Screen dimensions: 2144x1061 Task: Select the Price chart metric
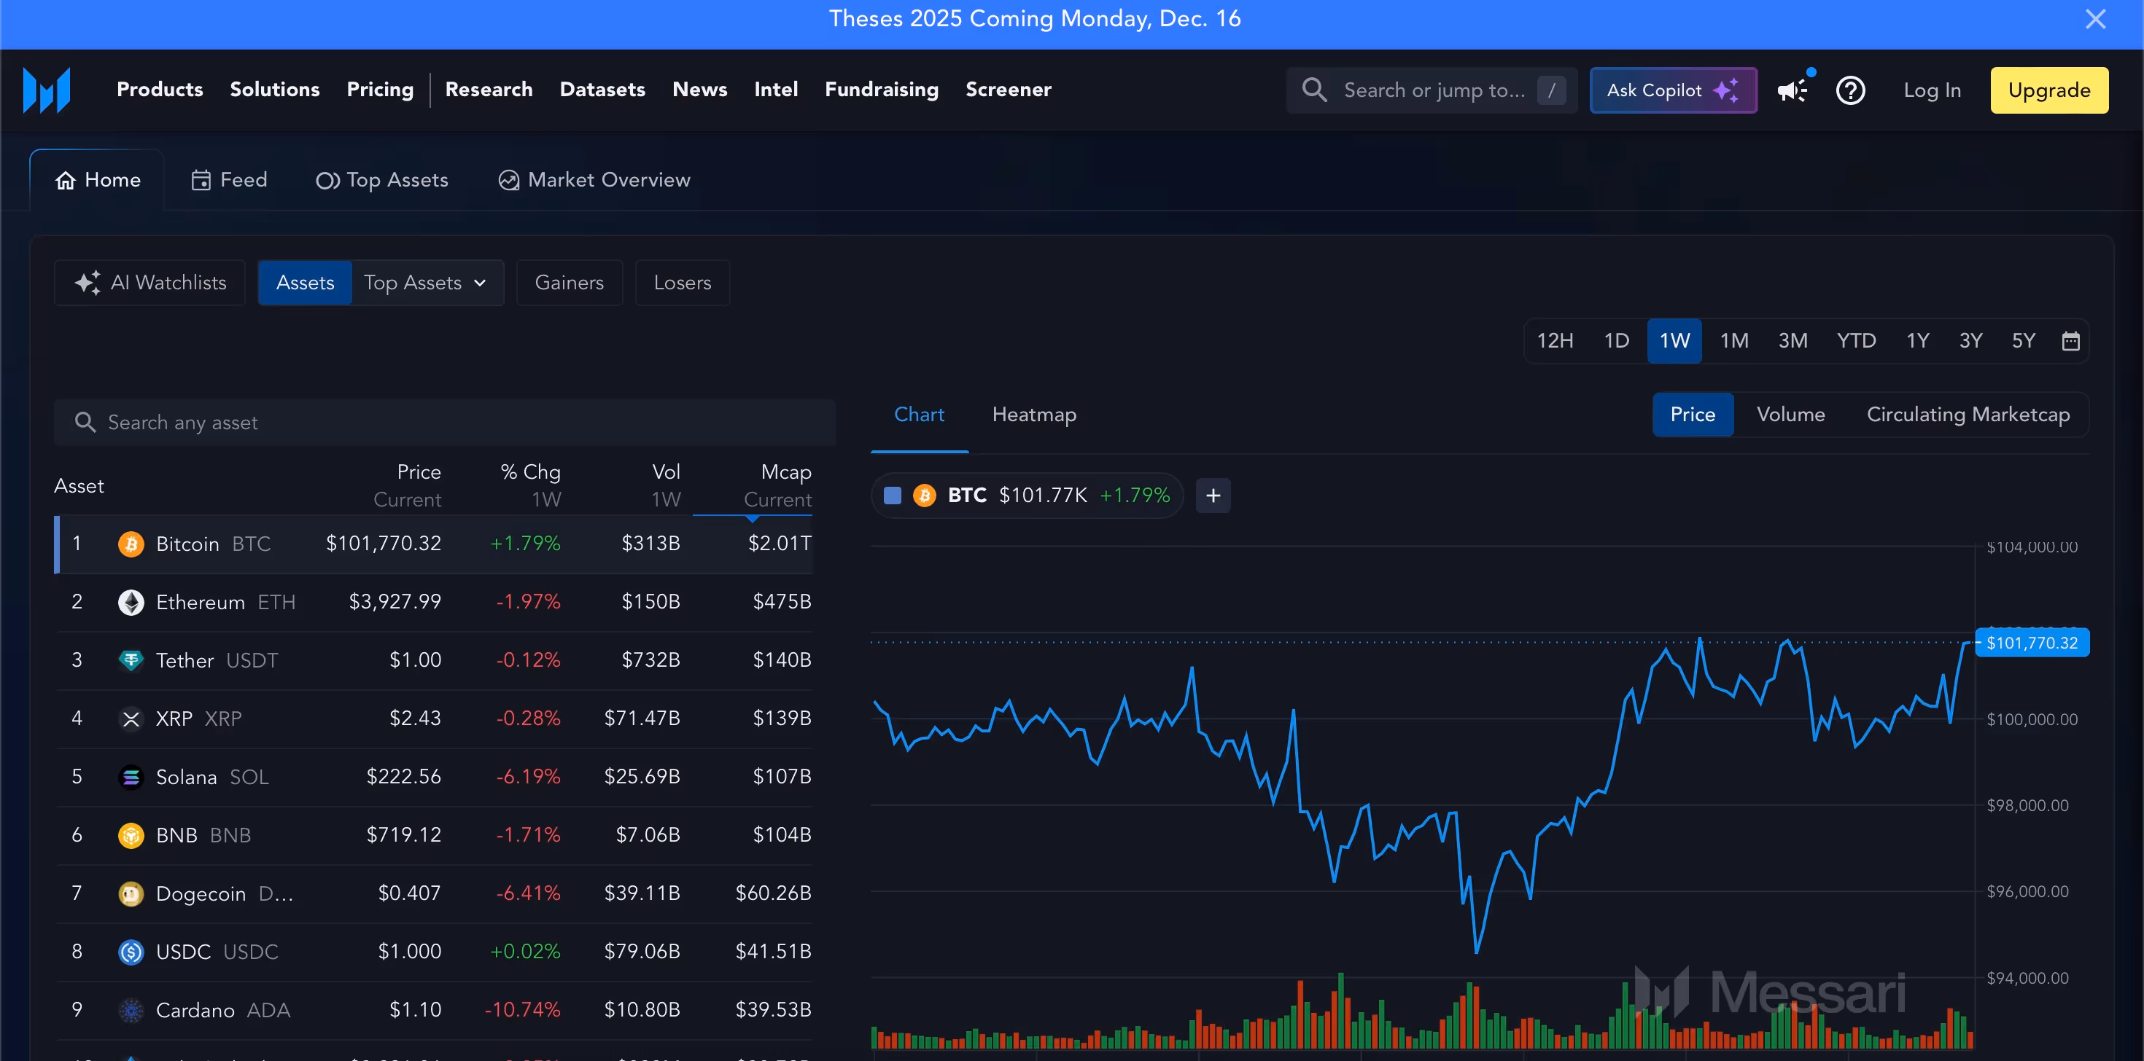pos(1692,415)
